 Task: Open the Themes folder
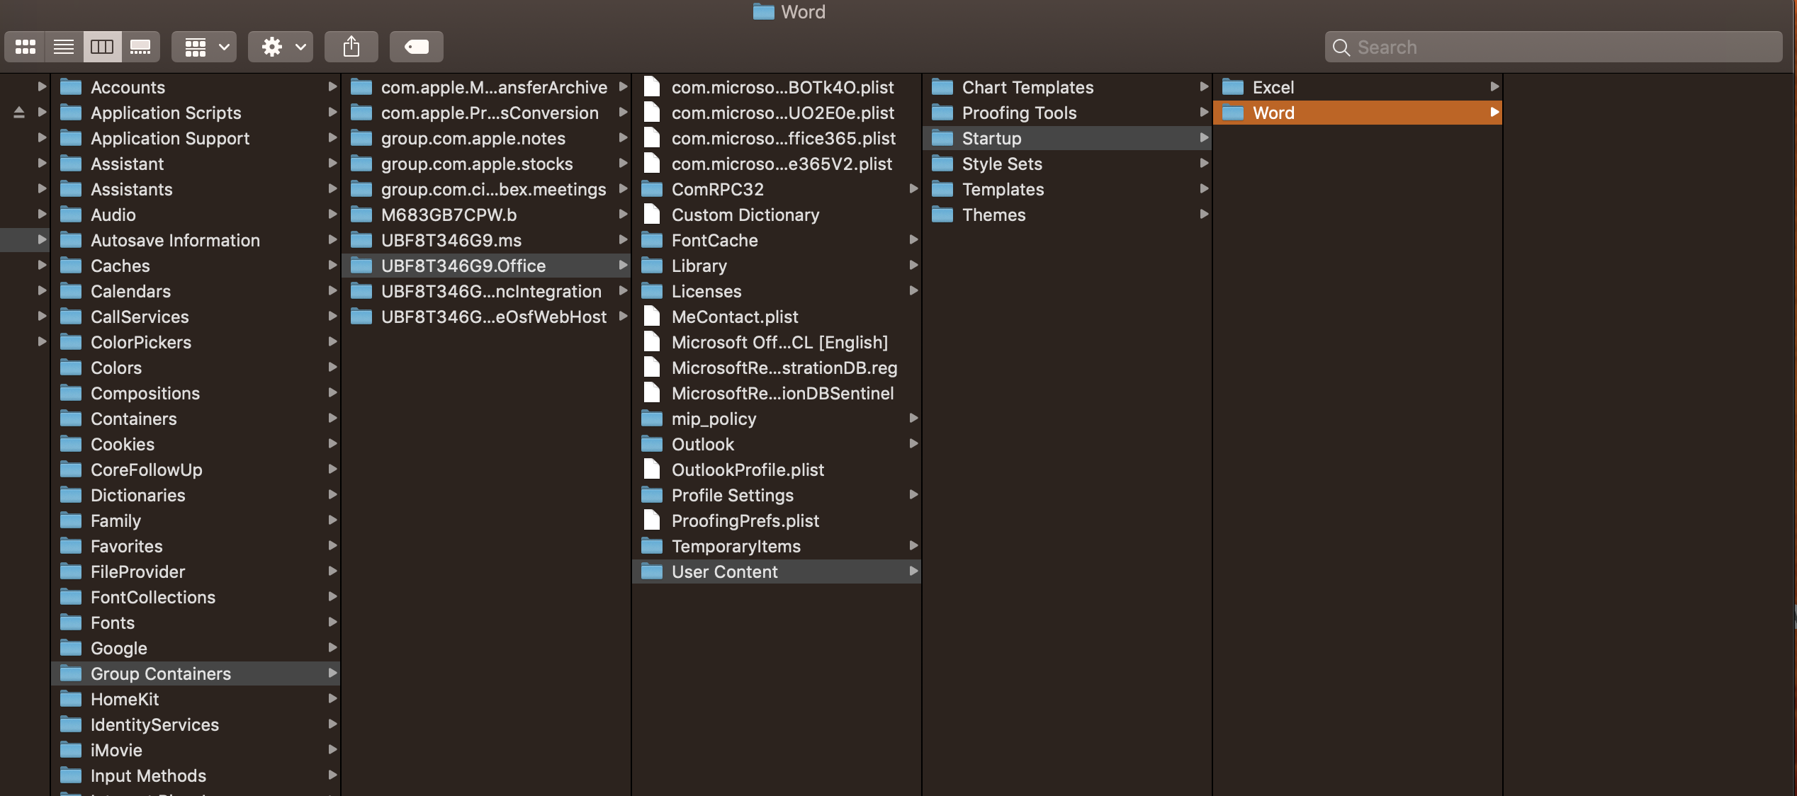(1067, 215)
